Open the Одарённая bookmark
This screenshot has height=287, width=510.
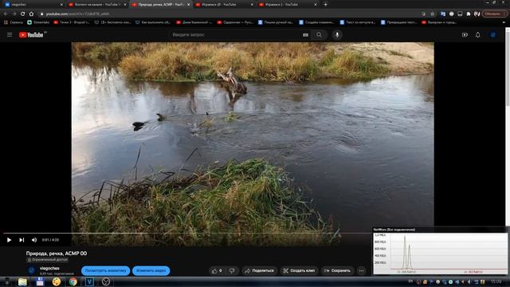click(x=236, y=22)
